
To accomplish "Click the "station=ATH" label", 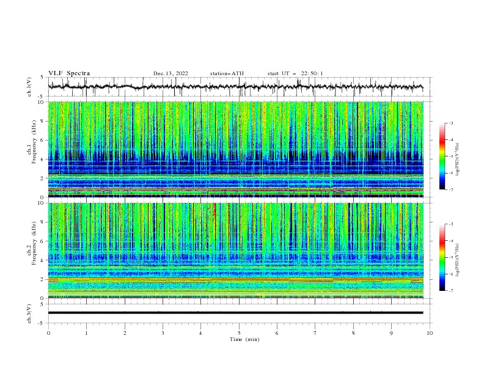I will [x=227, y=73].
